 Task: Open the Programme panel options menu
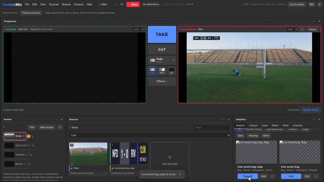click(313, 21)
